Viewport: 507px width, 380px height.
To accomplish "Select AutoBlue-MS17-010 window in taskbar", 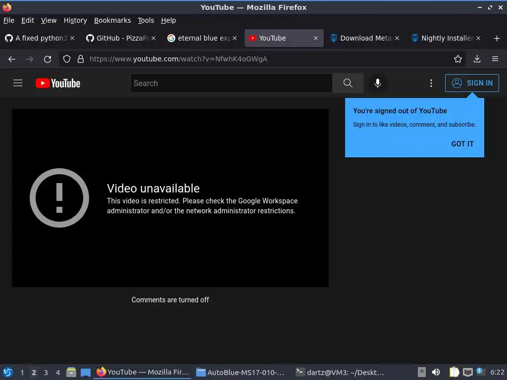I will (241, 372).
